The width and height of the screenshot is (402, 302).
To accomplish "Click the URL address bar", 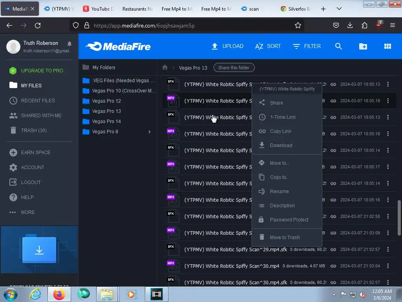I will pyautogui.click(x=187, y=26).
